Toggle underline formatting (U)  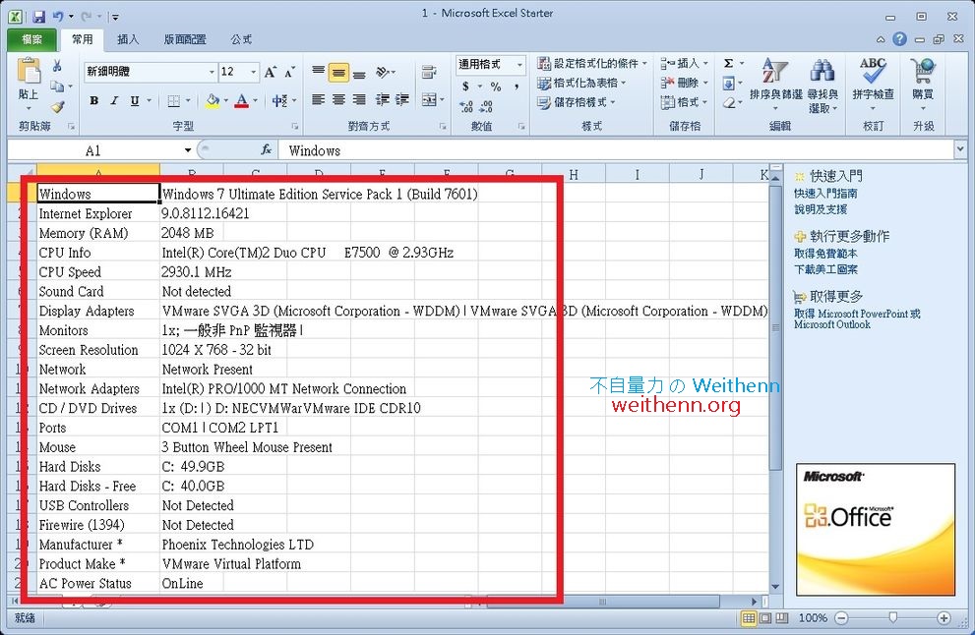tap(135, 100)
